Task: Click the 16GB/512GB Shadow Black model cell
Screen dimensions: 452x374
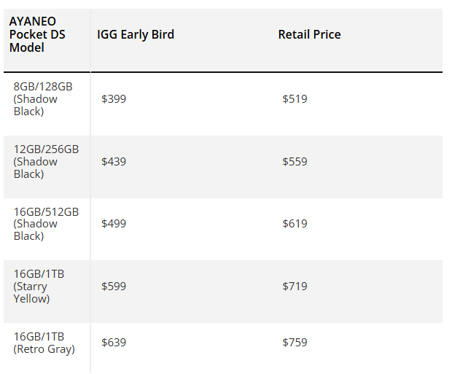Action: (x=46, y=224)
